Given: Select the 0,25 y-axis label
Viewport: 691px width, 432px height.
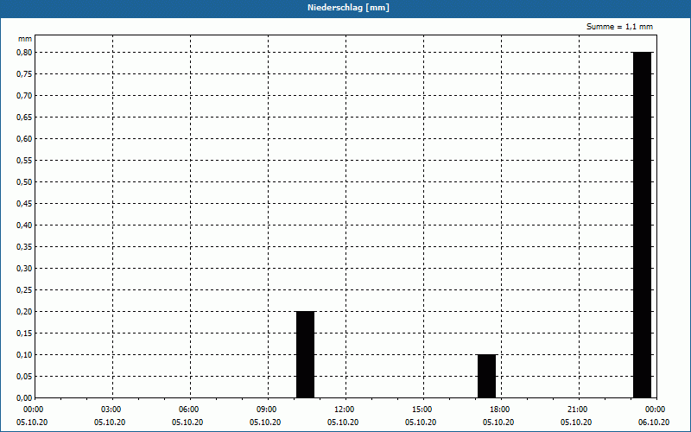Looking at the screenshot, I should click(24, 290).
